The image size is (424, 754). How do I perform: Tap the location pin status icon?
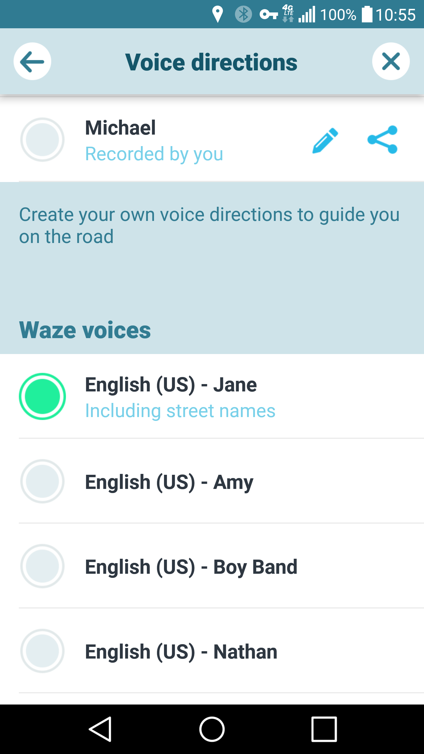click(x=218, y=14)
